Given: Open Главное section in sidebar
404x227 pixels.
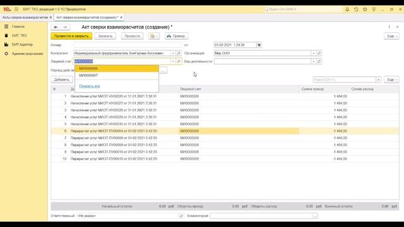Looking at the screenshot, I should coord(18,26).
